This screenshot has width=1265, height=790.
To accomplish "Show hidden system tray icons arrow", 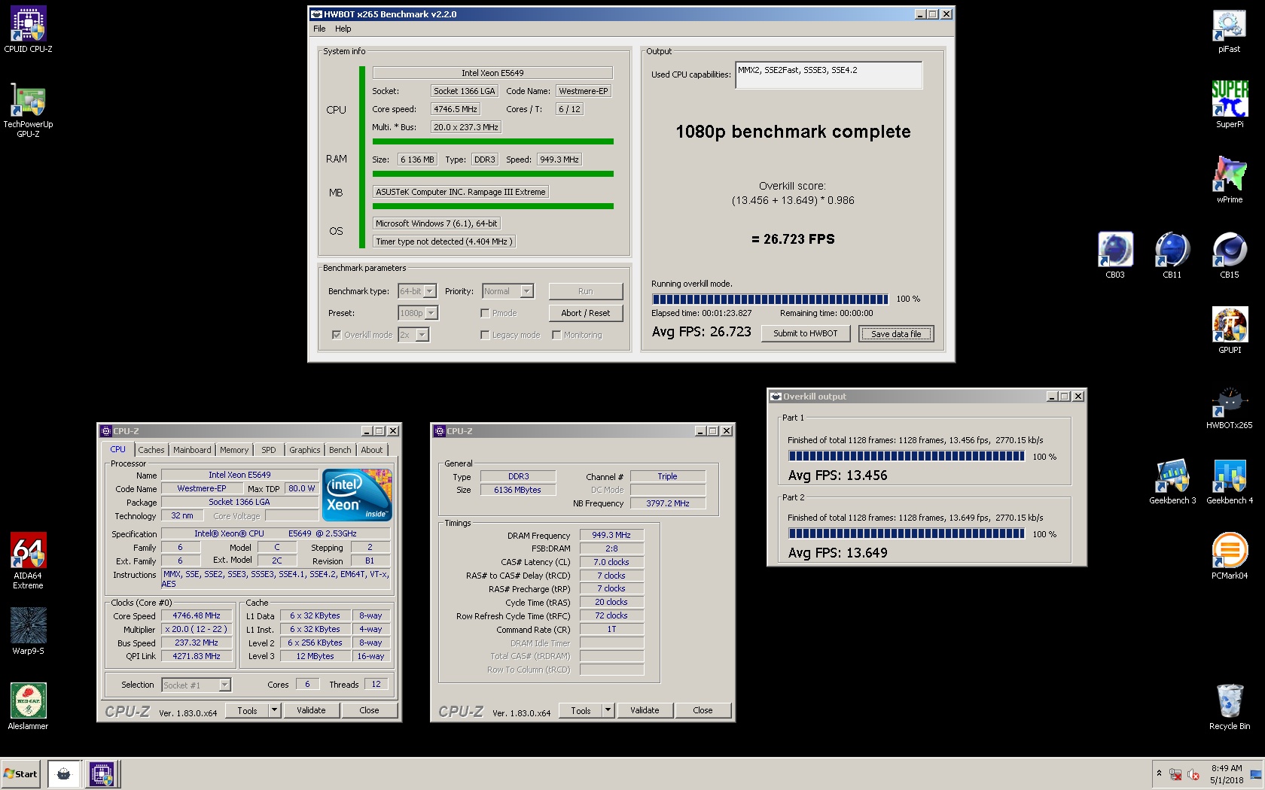I will pyautogui.click(x=1159, y=773).
